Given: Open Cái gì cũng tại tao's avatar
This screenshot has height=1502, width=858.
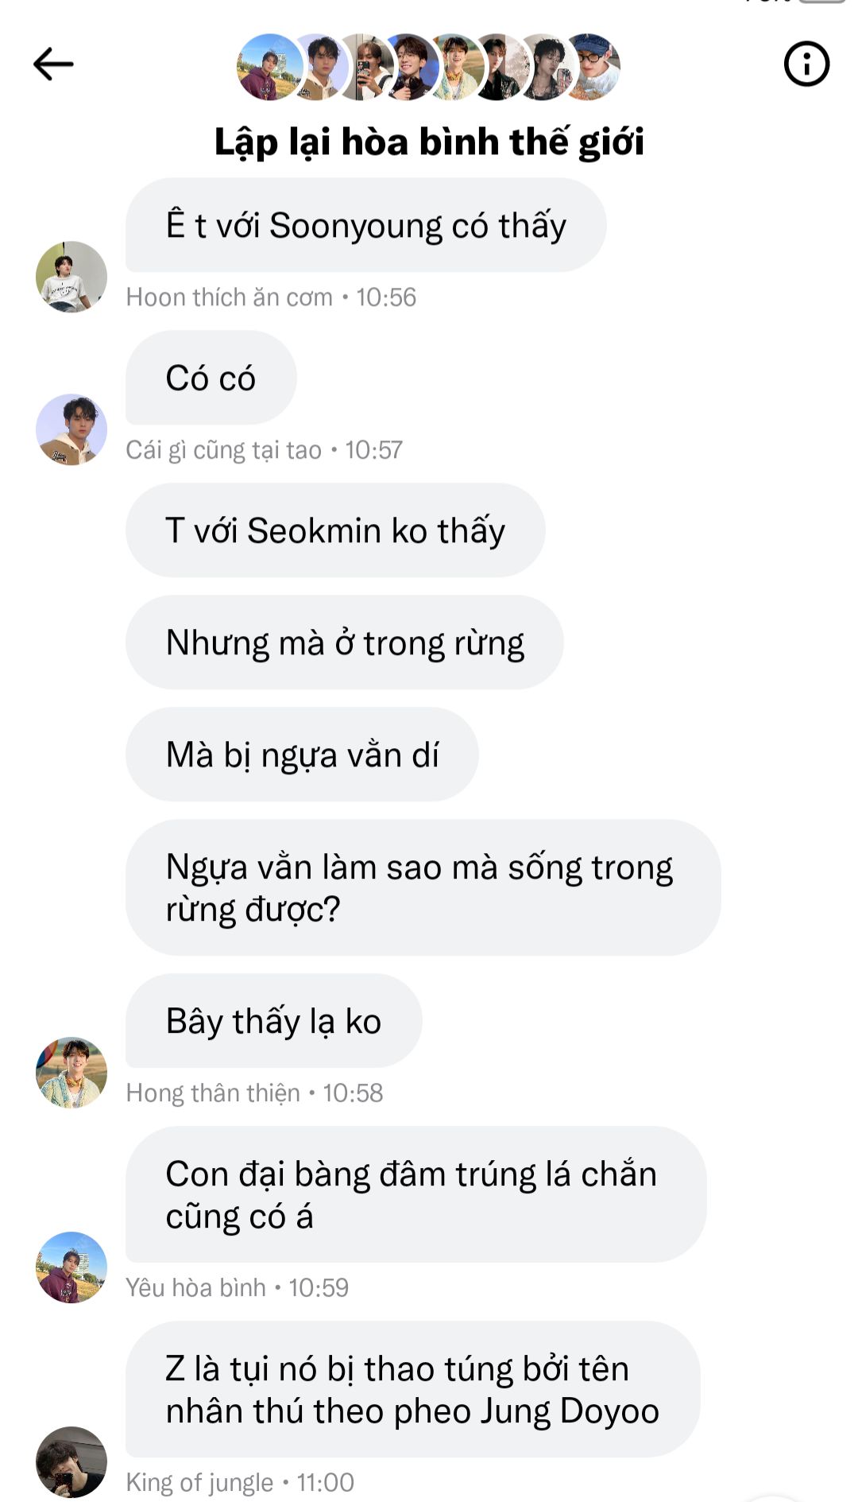Looking at the screenshot, I should pos(71,429).
